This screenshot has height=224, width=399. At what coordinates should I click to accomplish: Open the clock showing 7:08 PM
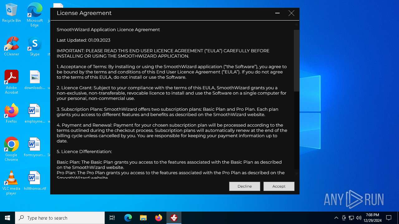373,218
